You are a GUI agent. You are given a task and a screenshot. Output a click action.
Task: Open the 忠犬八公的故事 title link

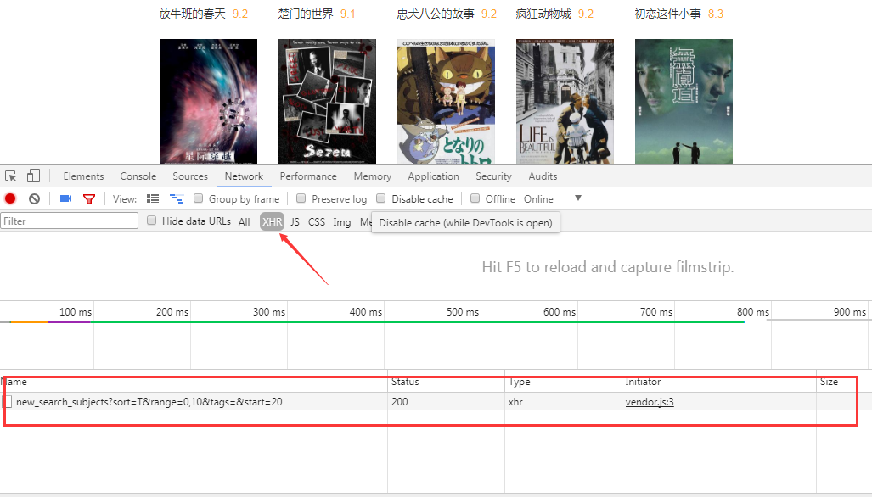coord(436,14)
